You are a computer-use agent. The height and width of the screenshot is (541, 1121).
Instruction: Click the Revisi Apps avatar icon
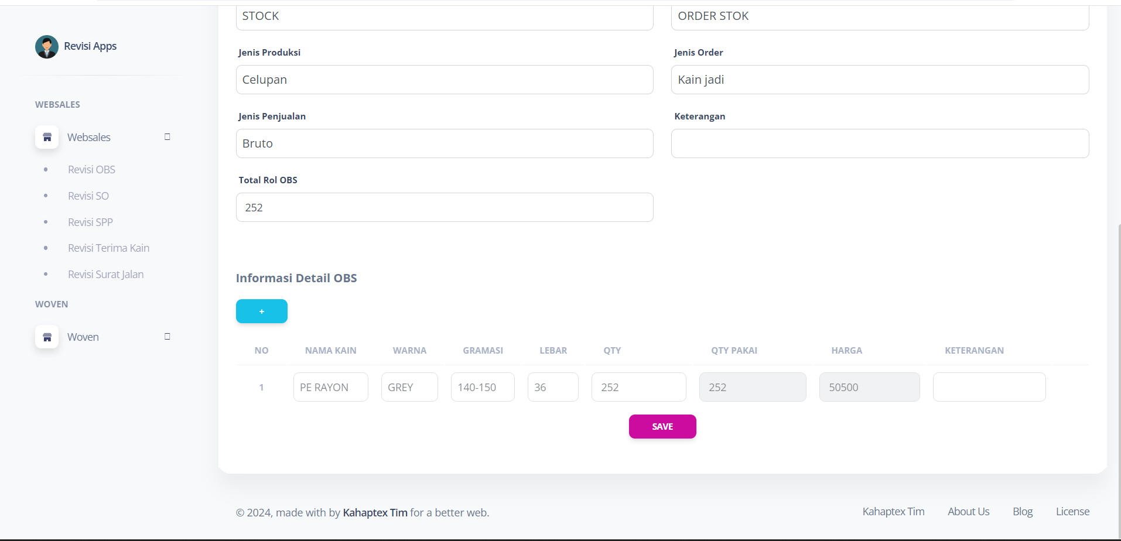[x=47, y=47]
